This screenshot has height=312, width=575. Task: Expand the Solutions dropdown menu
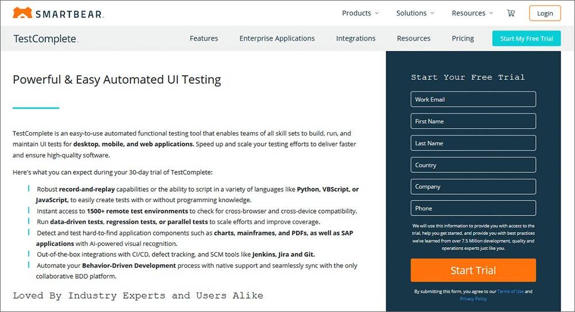pyautogui.click(x=415, y=13)
